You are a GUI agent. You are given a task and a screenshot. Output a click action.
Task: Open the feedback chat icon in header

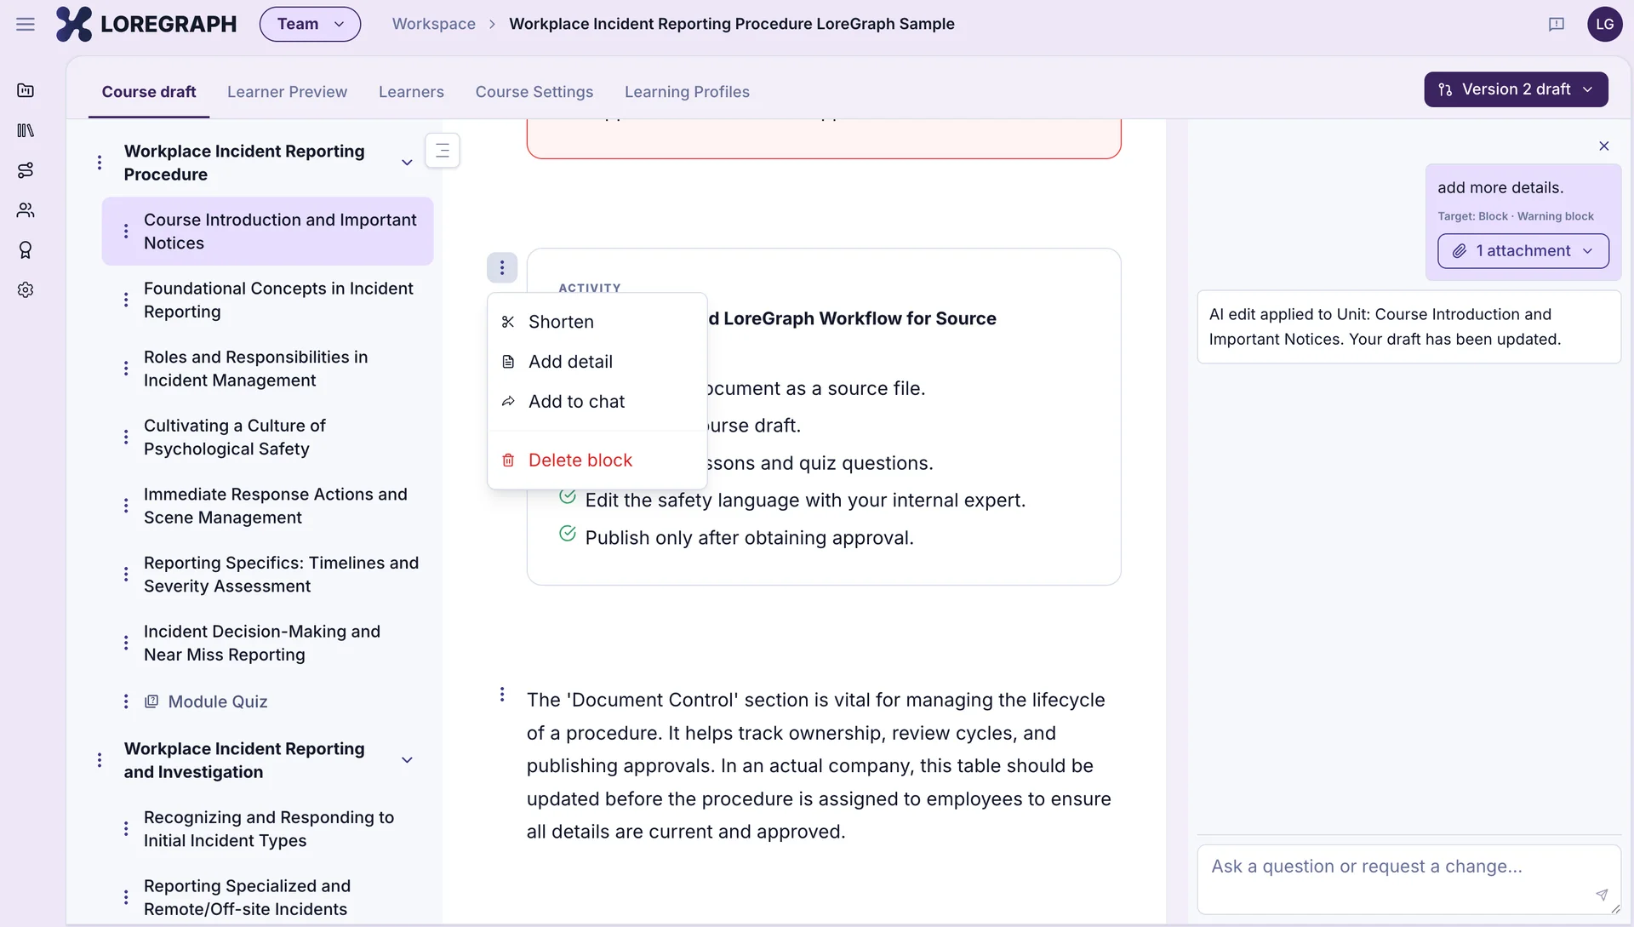[1557, 24]
